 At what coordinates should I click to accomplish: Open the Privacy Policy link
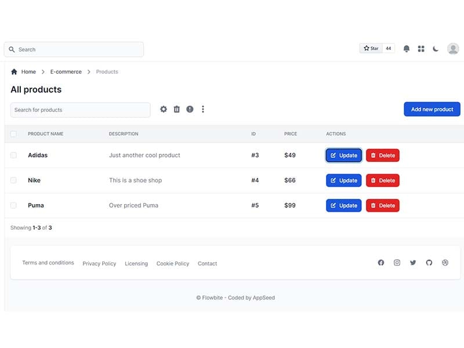(99, 263)
